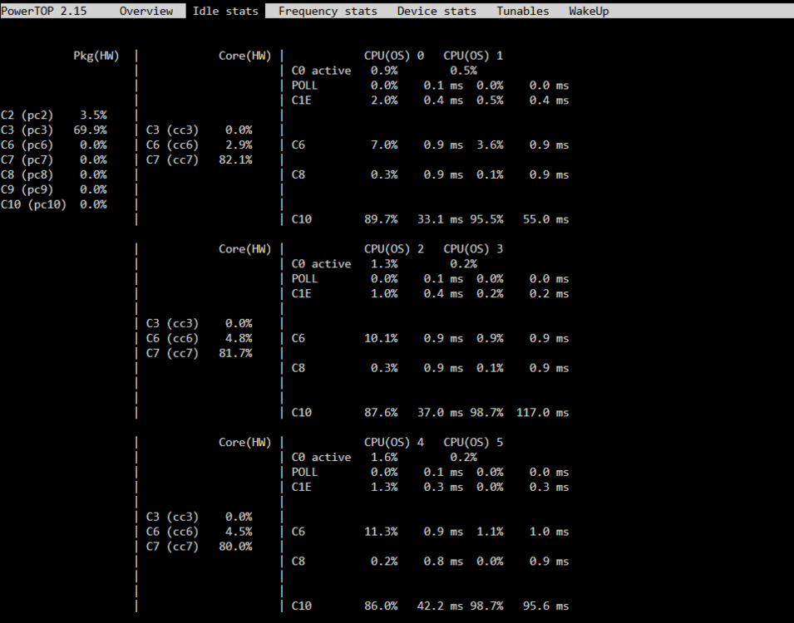Screen dimensions: 794x623
Task: Click the 87.6% C10 value for CPU 2
Action: [x=381, y=413]
